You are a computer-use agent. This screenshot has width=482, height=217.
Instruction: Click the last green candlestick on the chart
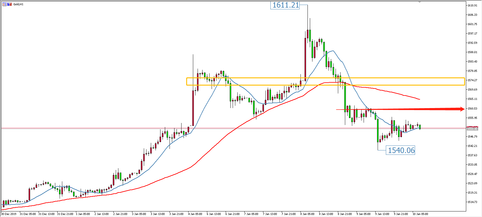(420, 127)
